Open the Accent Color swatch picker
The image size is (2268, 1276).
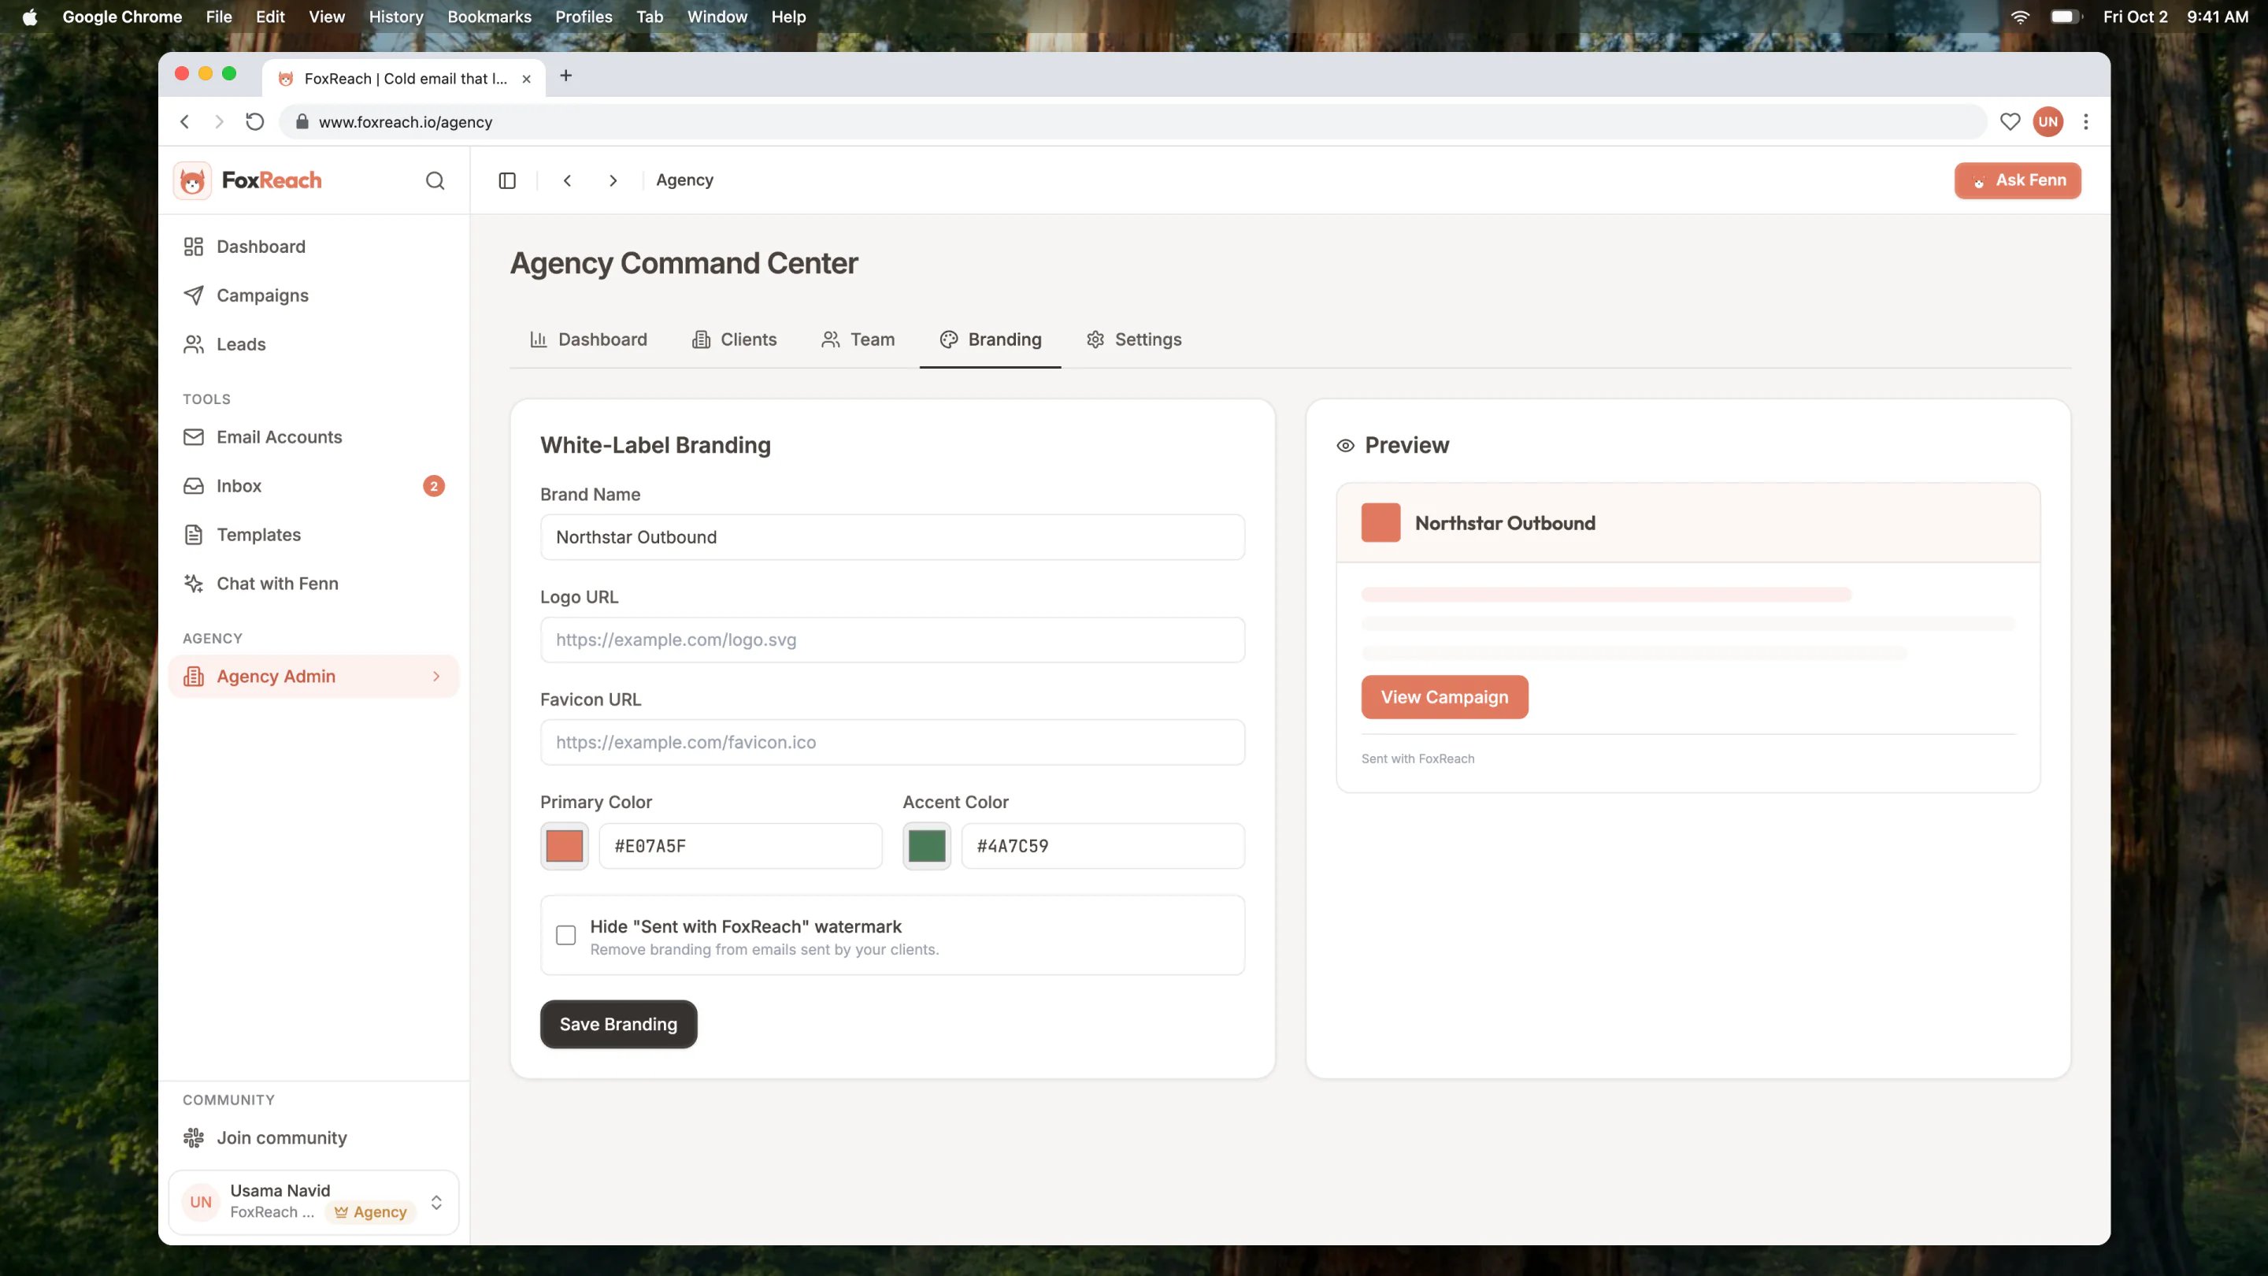click(x=926, y=846)
